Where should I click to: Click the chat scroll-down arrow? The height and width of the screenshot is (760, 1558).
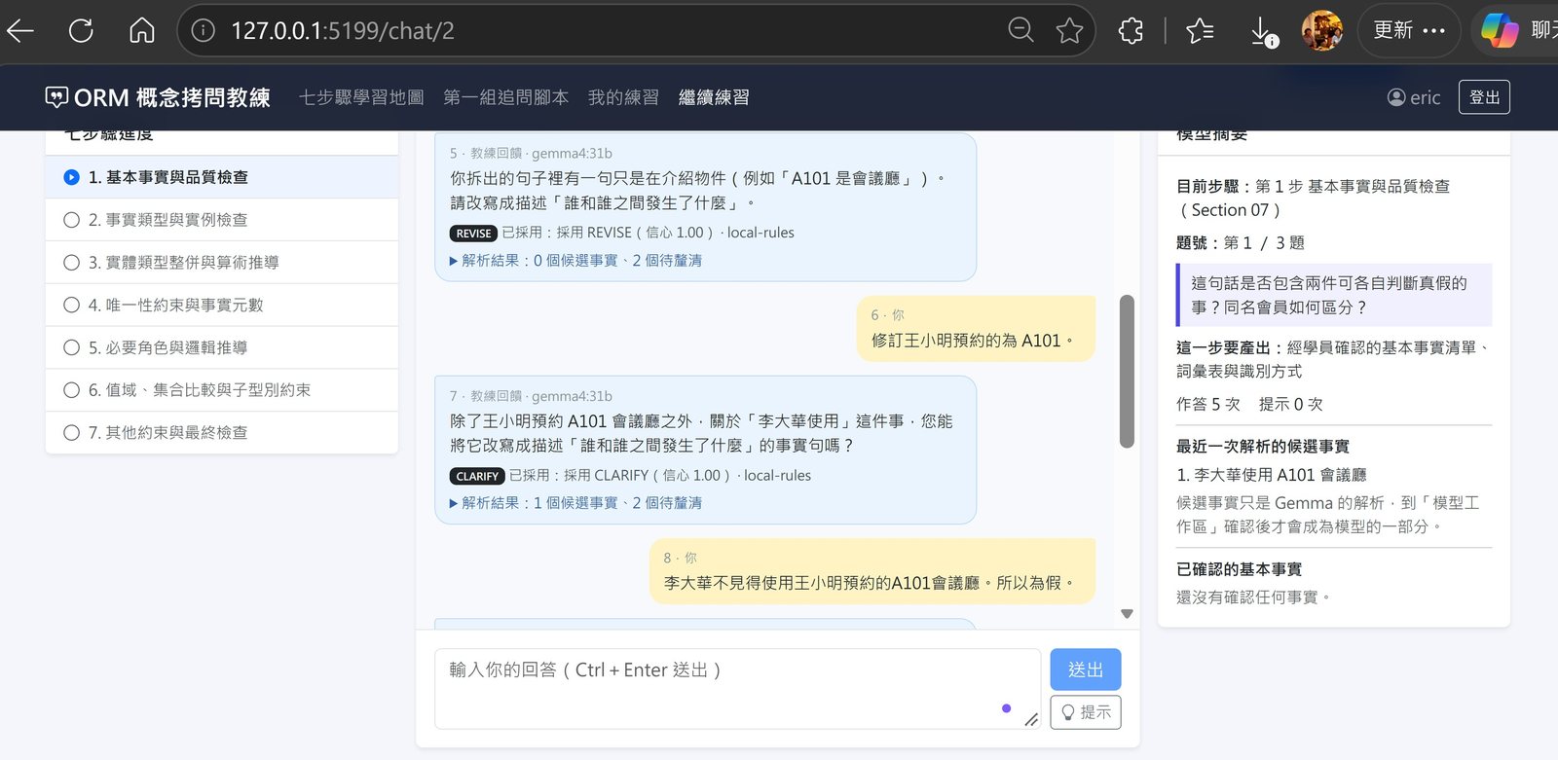coord(1127,614)
